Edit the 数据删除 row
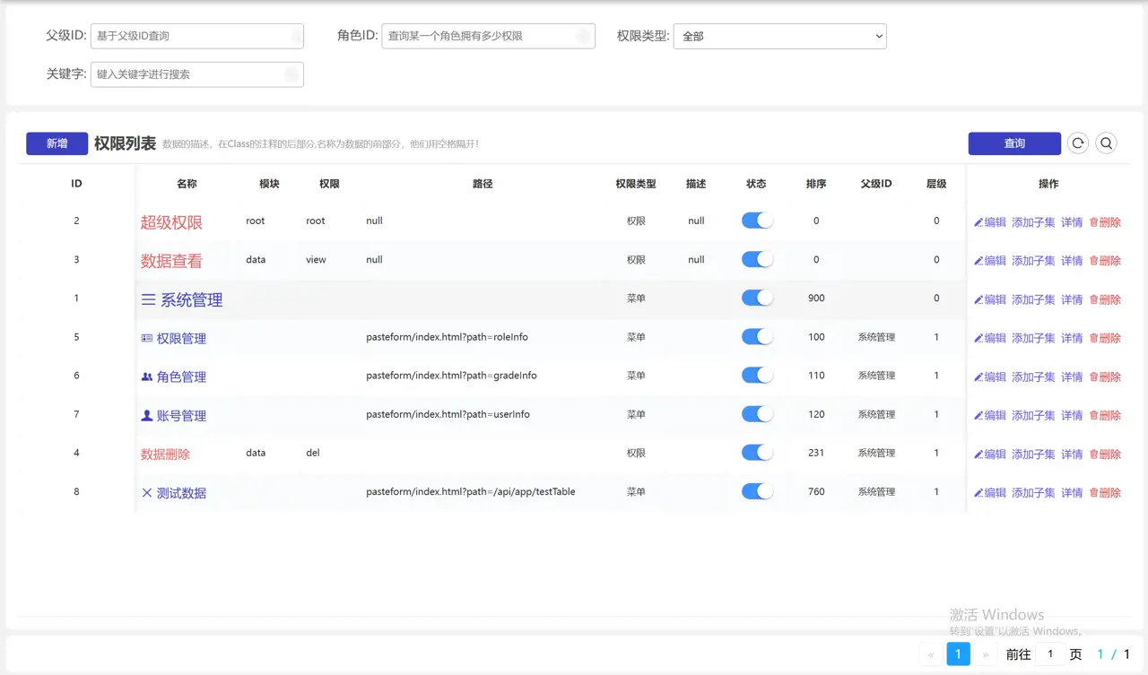Screen dimensions: 1148x675 click(990, 454)
